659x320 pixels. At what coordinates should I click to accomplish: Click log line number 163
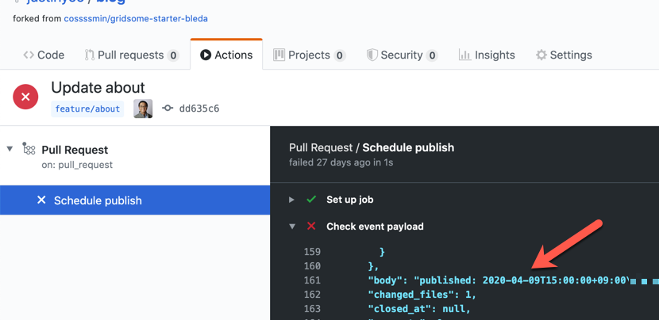[x=312, y=309]
